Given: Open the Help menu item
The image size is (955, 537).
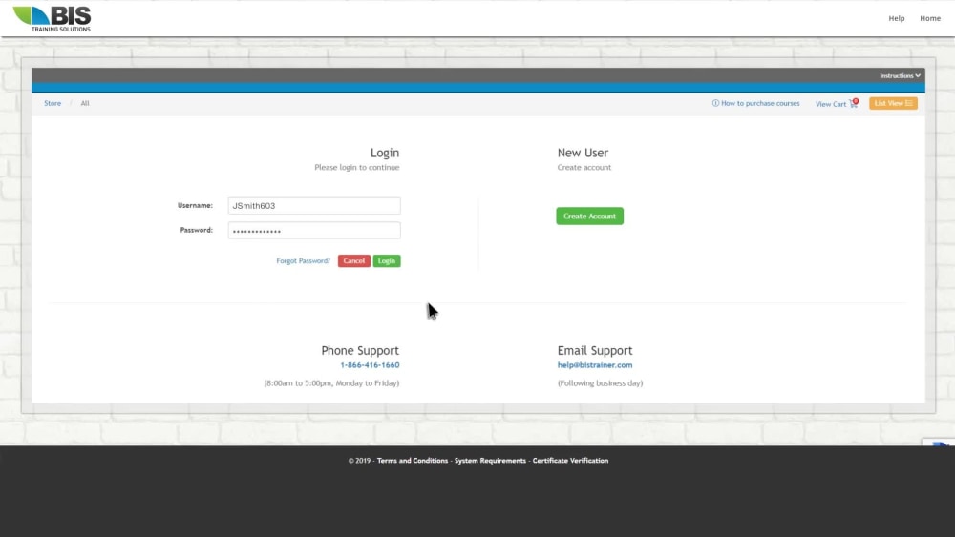Looking at the screenshot, I should 896,18.
